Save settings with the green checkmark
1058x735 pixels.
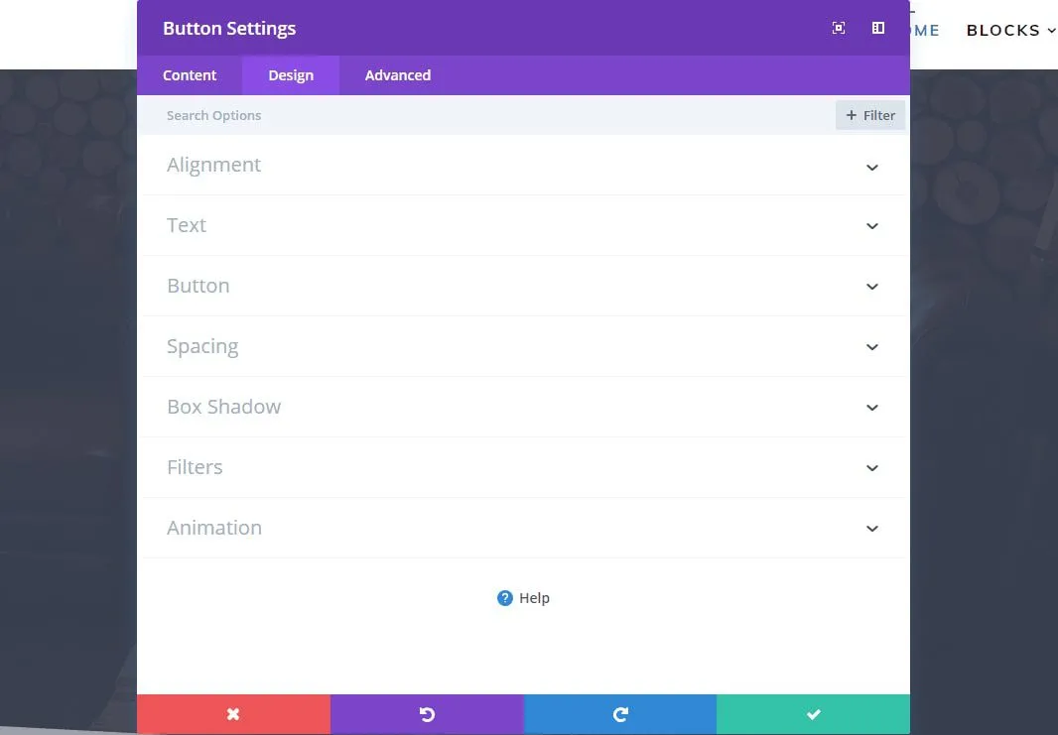coord(813,714)
